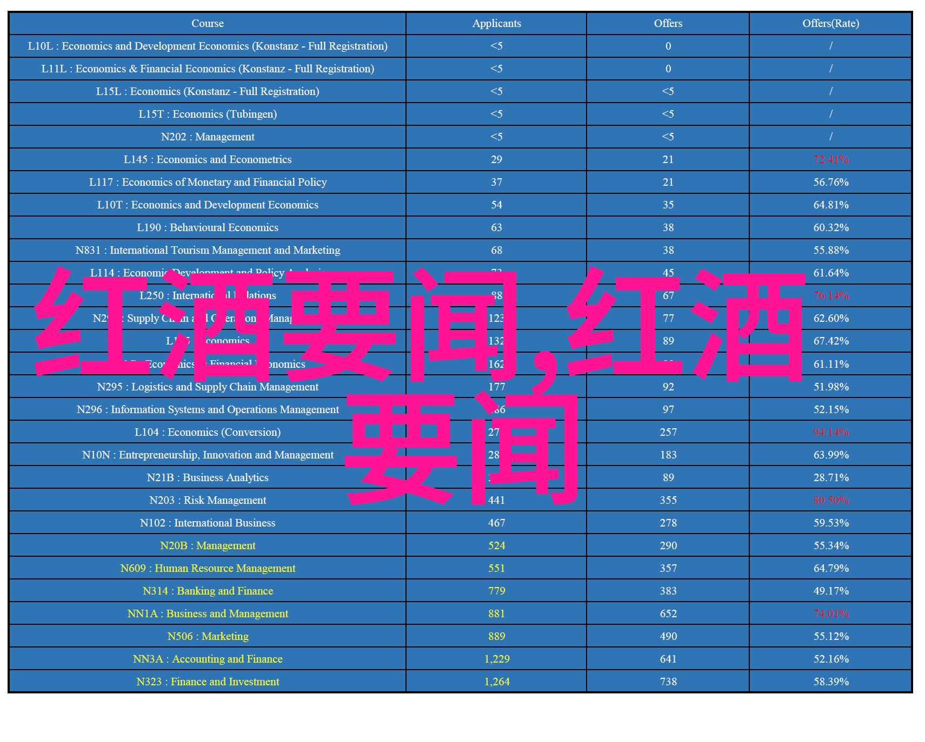Click the L11L Economics & Financial Economics course cell

(208, 69)
